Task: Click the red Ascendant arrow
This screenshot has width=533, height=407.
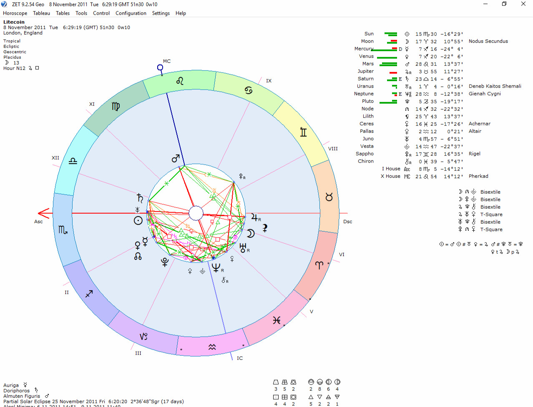Action: [x=44, y=213]
